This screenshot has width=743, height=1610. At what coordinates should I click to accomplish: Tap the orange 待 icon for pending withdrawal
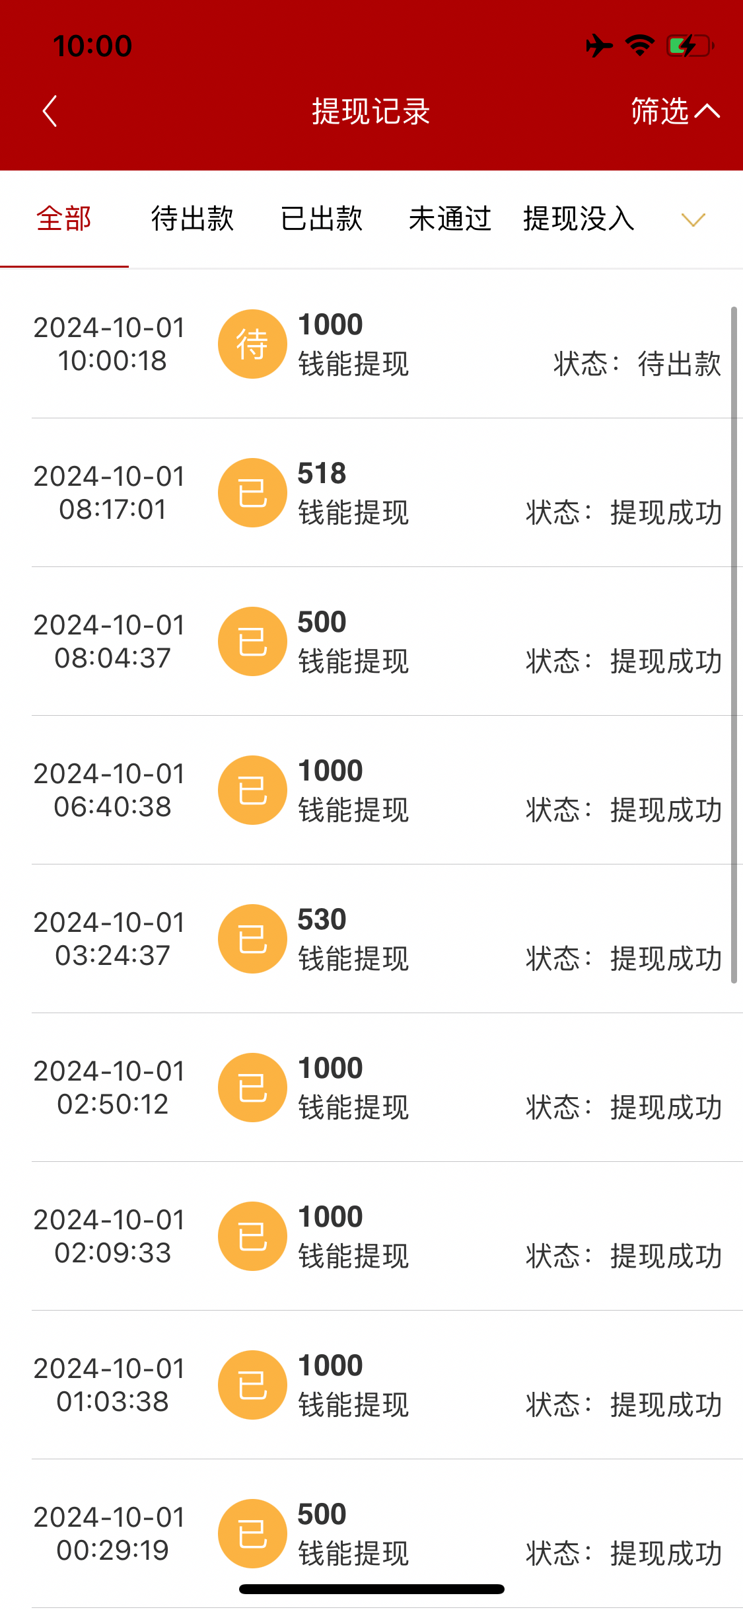tap(252, 344)
